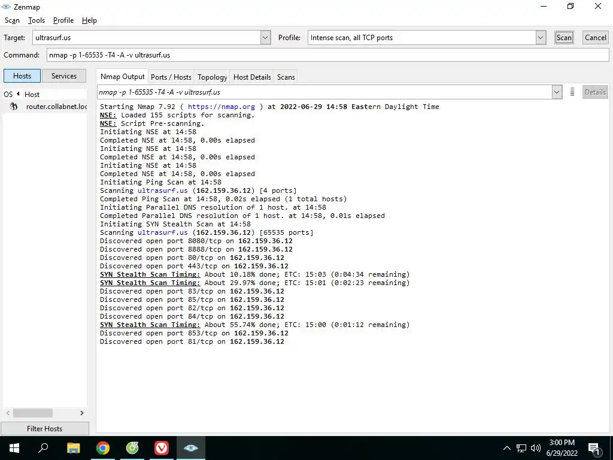Click the 'Discovered open port 443/tcp' line
This screenshot has height=460, width=613.
point(194,266)
